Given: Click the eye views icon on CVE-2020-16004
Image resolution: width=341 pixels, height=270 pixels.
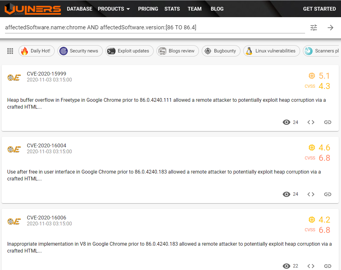Looking at the screenshot, I should 286,194.
